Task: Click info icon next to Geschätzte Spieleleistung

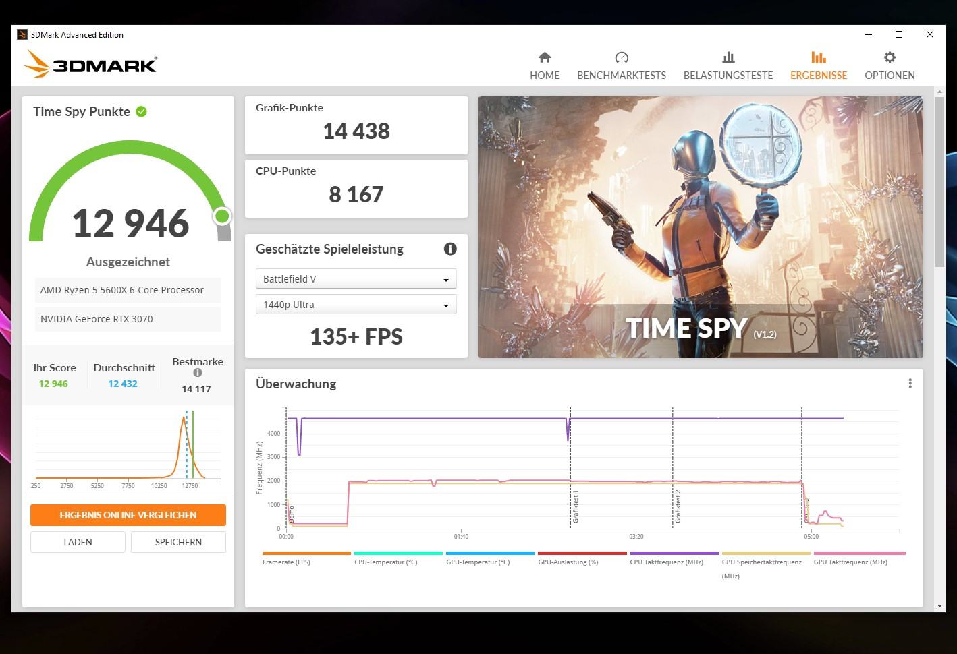Action: point(450,249)
